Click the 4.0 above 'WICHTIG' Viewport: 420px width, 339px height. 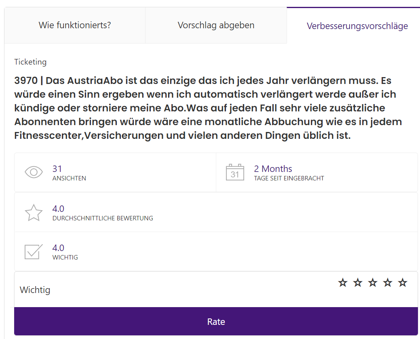pos(58,248)
